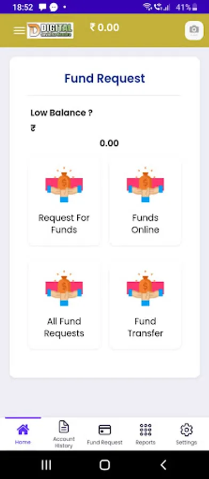
Task: Choose the Fund Transfer label
Action: coord(146,327)
